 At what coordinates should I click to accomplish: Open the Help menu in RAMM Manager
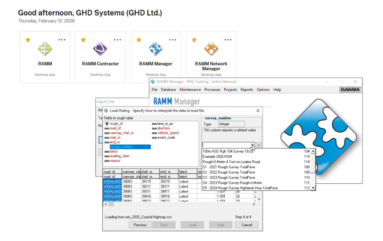coord(277,90)
